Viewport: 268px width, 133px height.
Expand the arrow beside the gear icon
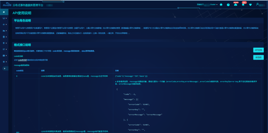(6, 62)
